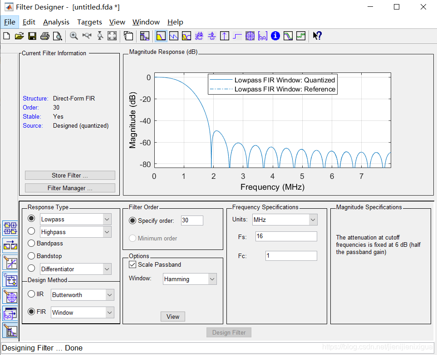The height and width of the screenshot is (355, 437).
Task: Open Set Quantization Parameters sidebar panel
Action: [10, 263]
